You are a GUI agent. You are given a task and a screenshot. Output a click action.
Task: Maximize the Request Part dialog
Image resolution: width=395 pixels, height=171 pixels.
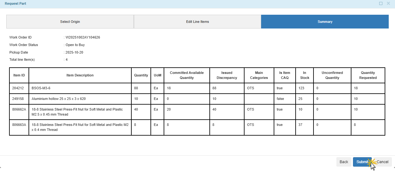point(381,3)
